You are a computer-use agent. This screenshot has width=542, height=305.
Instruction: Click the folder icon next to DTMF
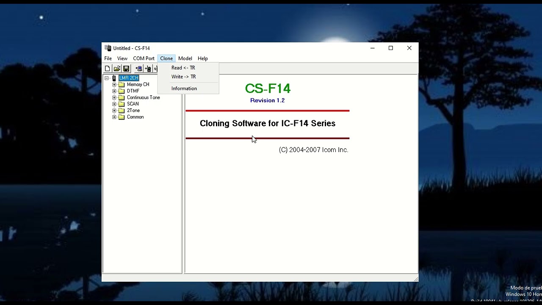(x=122, y=91)
